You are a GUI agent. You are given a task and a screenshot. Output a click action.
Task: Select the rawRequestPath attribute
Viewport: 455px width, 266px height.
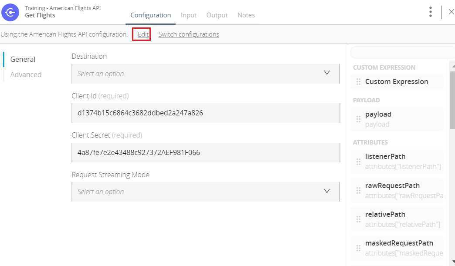click(x=397, y=190)
